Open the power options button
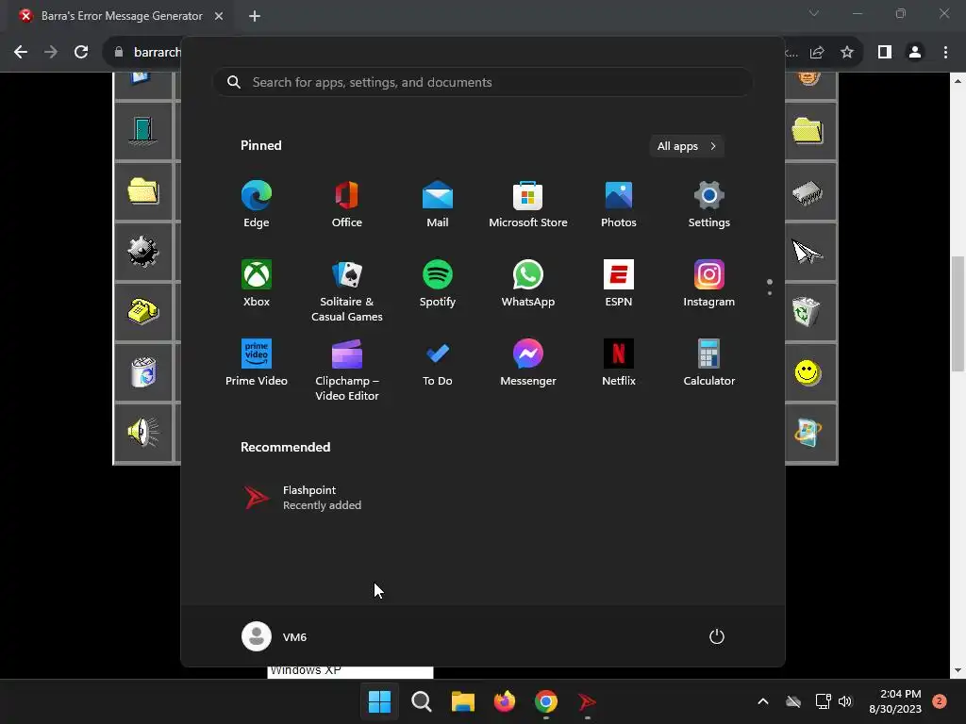 (x=717, y=636)
